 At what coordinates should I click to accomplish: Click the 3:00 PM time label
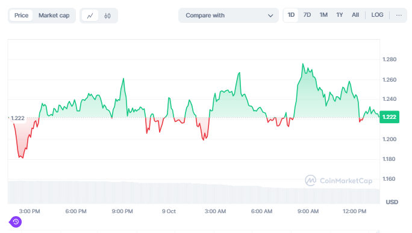coord(30,211)
